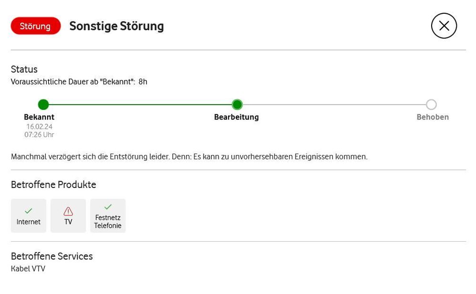The height and width of the screenshot is (294, 476).
Task: Click the 16.02.24 07:26 Uhr timestamp
Action: (39, 131)
